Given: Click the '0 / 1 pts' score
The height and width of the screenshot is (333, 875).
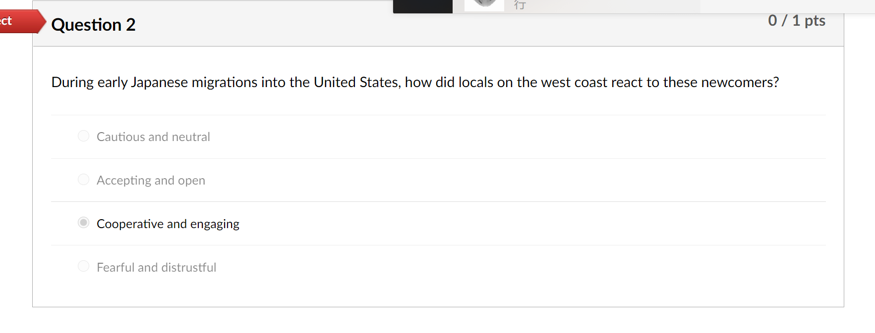Looking at the screenshot, I should point(797,20).
